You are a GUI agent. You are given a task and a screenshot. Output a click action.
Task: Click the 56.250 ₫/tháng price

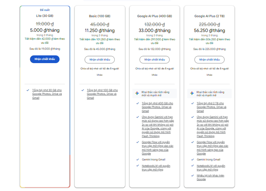(x=209, y=31)
